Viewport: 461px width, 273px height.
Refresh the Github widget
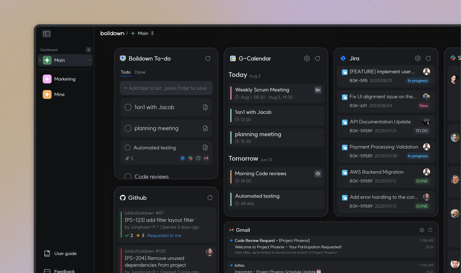[210, 198]
